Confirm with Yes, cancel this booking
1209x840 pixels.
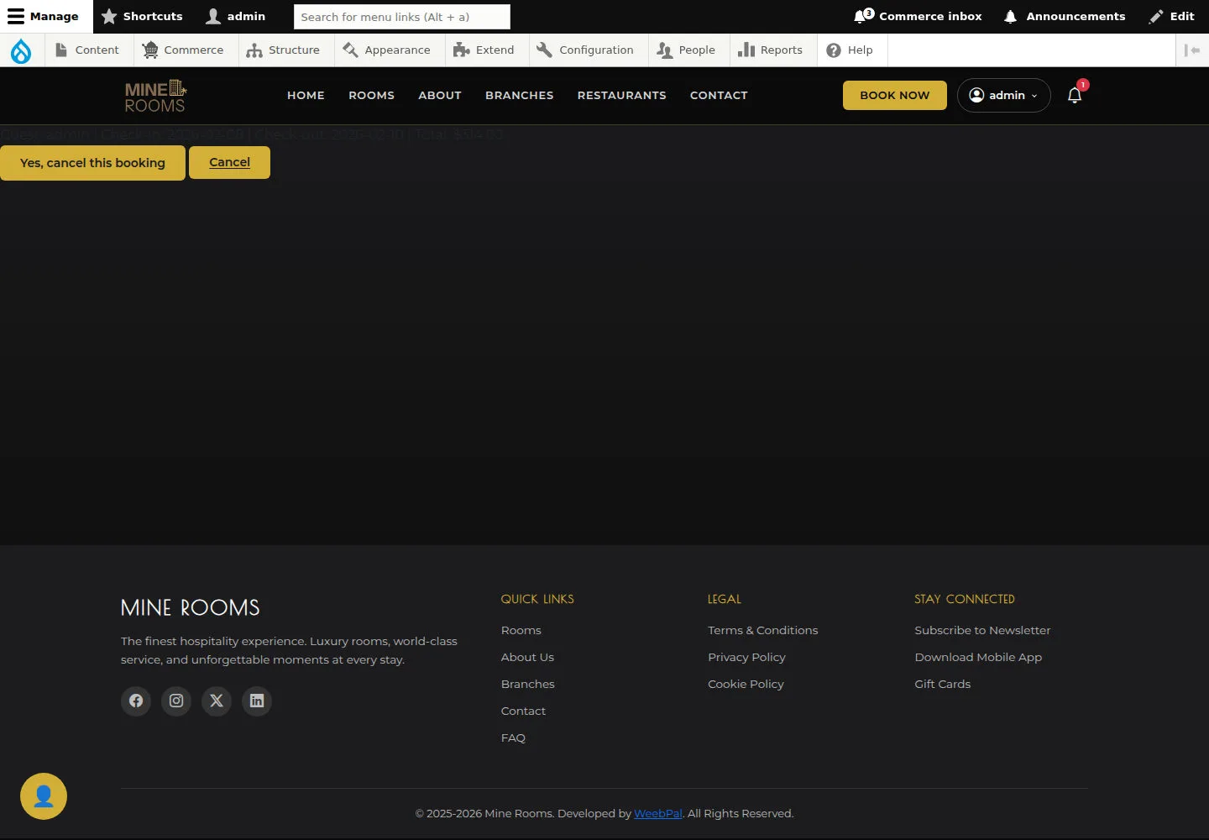pos(92,163)
